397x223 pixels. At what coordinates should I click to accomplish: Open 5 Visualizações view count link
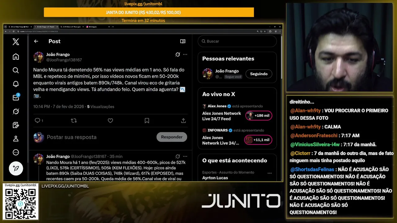(x=100, y=107)
